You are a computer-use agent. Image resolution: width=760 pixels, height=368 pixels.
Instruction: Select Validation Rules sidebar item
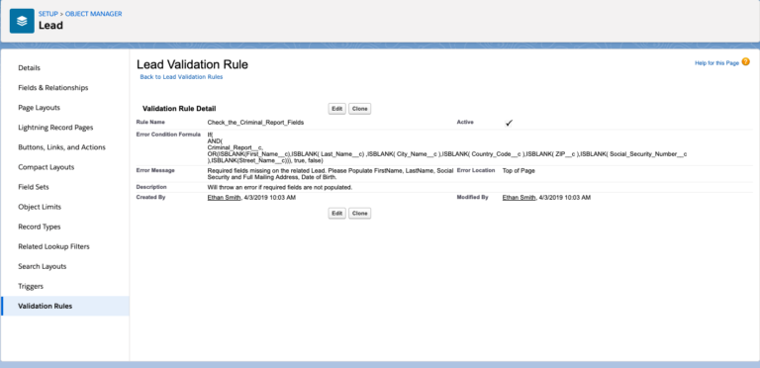(65, 306)
